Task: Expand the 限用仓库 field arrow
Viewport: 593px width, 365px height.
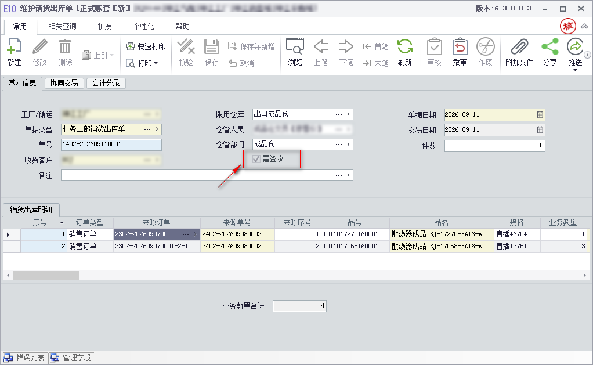Action: [348, 114]
